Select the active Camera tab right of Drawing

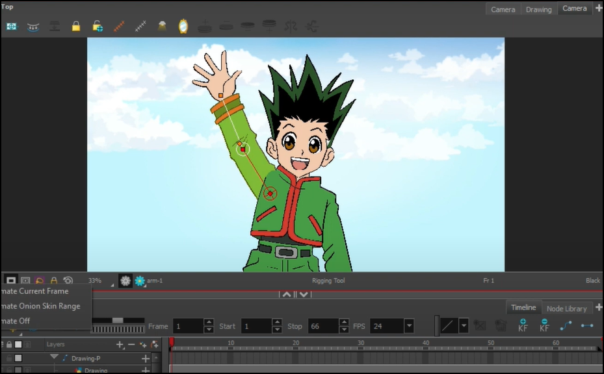point(574,8)
